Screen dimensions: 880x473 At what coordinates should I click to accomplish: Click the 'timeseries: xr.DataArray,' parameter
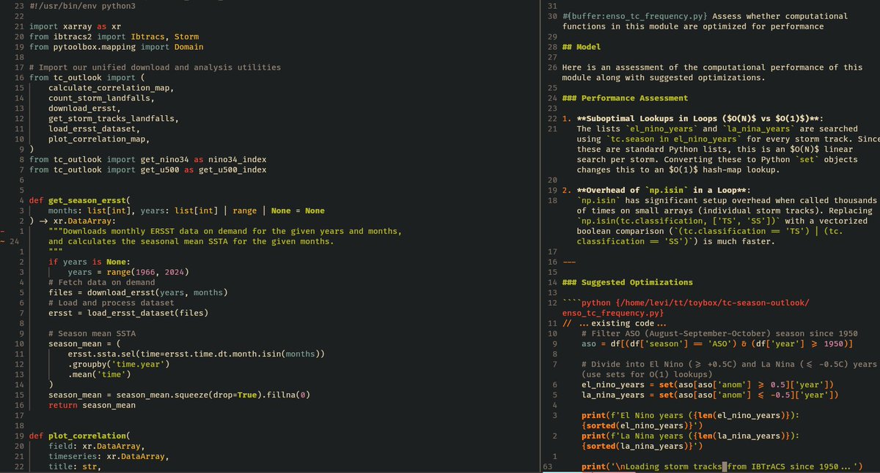tap(109, 457)
